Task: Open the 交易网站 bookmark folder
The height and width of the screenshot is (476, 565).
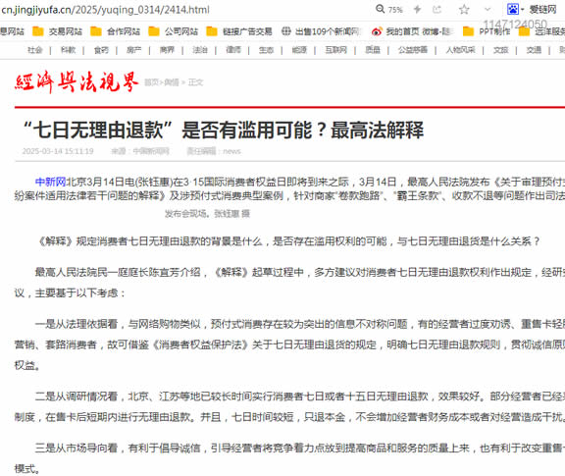Action: [57, 31]
